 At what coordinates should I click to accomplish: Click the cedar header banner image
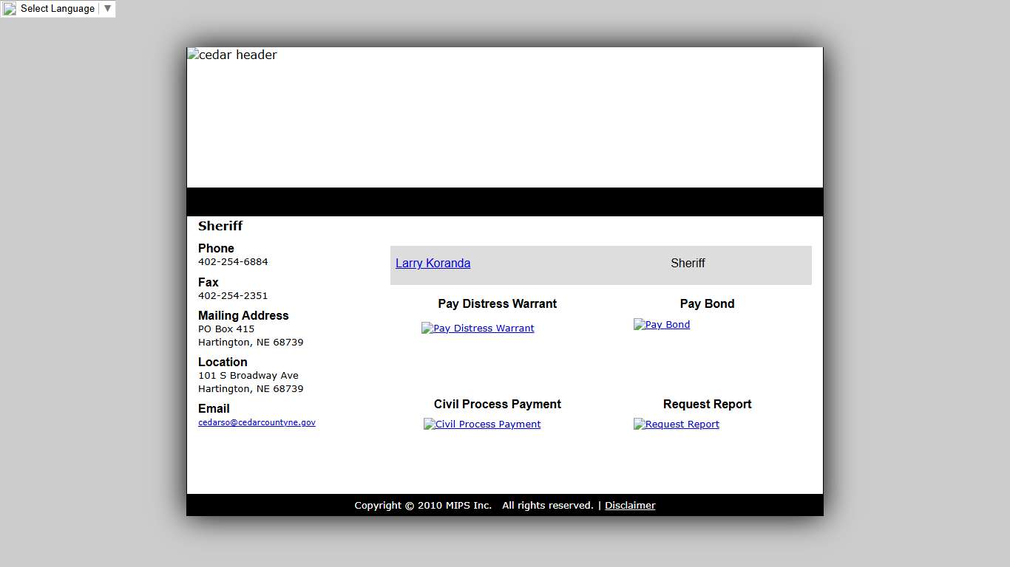[x=232, y=55]
